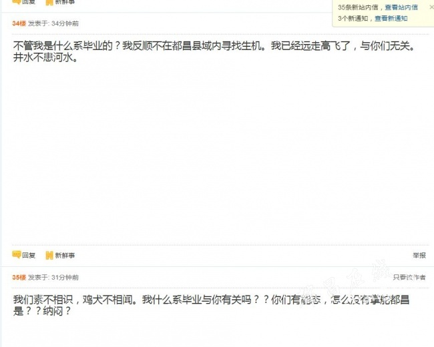Click the 35楼 post text starting 我们素不相识
Viewport: 434px width, 347px height.
pos(211,305)
